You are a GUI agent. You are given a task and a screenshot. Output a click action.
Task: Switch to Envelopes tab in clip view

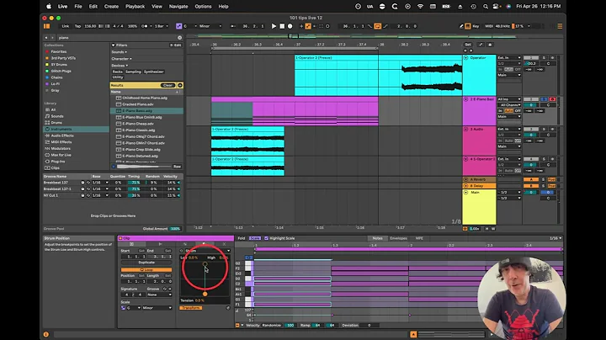[x=398, y=238]
